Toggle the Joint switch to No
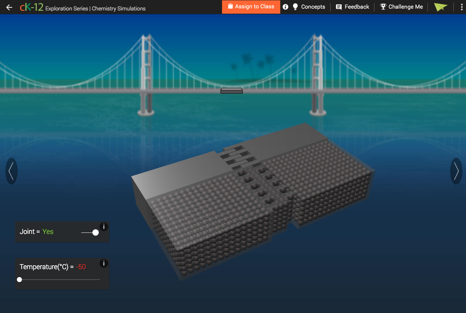Image resolution: width=466 pixels, height=313 pixels. coord(95,233)
